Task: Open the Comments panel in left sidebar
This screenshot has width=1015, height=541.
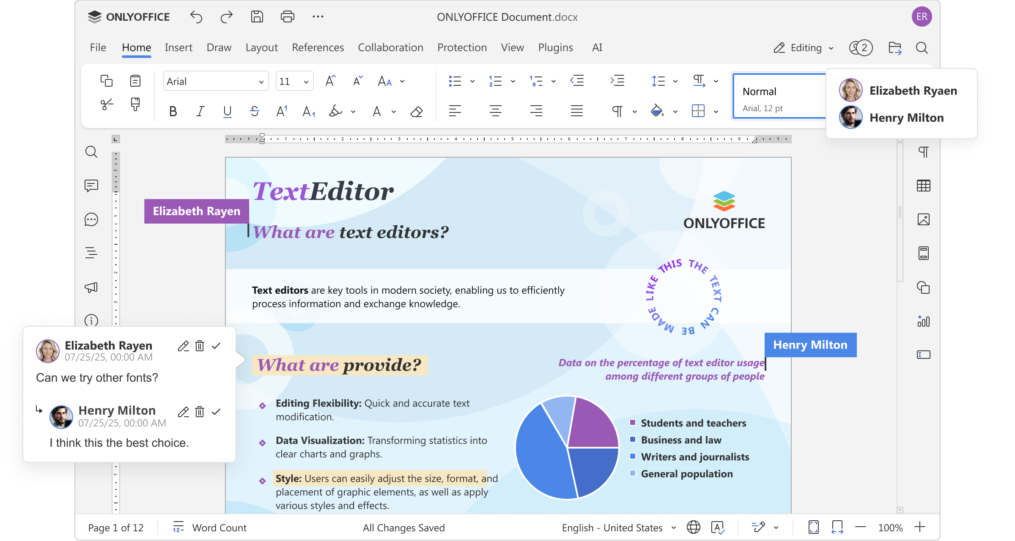Action: click(91, 186)
